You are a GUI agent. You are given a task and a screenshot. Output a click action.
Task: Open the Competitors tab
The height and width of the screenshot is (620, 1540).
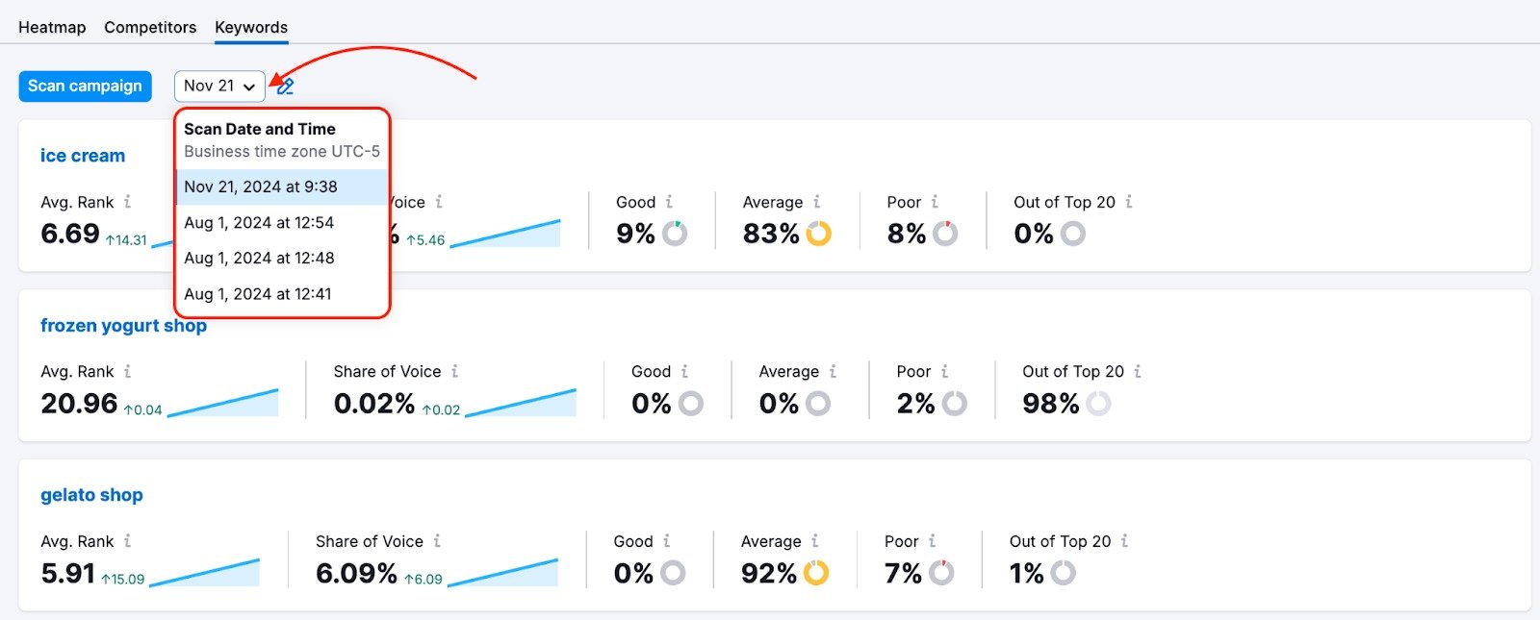150,27
